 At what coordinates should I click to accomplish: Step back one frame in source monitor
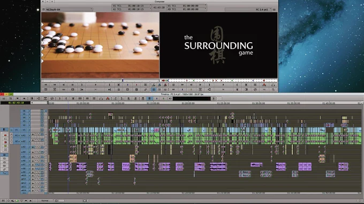coord(64,85)
